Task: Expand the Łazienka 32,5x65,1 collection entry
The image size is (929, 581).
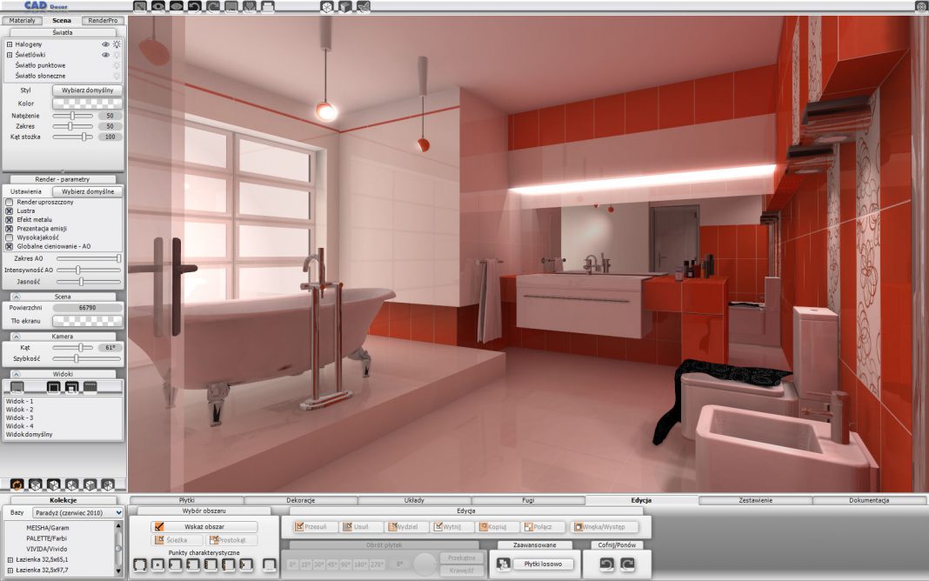Action: tap(10, 560)
